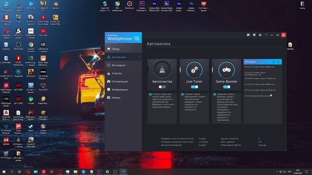Open Task View on taskbar
This screenshot has width=312, height=175.
(x=19, y=172)
